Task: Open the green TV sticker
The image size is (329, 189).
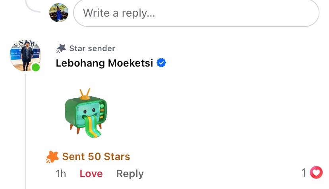Action: pyautogui.click(x=85, y=113)
